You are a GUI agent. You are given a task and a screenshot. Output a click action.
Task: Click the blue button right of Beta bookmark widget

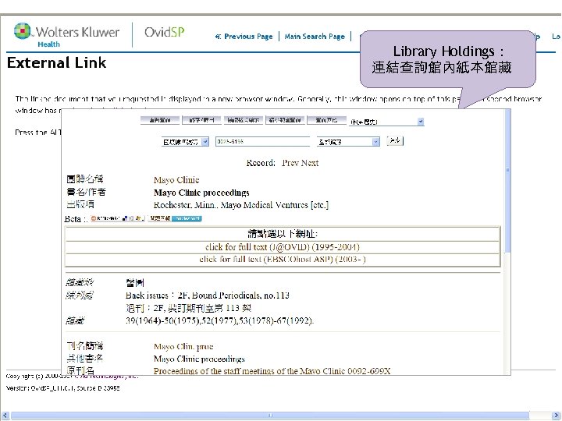tap(187, 218)
